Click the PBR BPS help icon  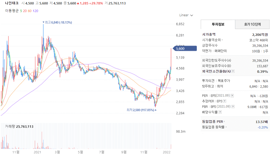(x=233, y=107)
